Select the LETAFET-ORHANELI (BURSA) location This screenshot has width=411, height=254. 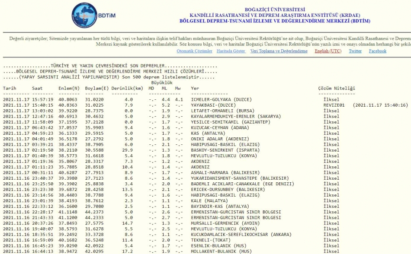222,111
